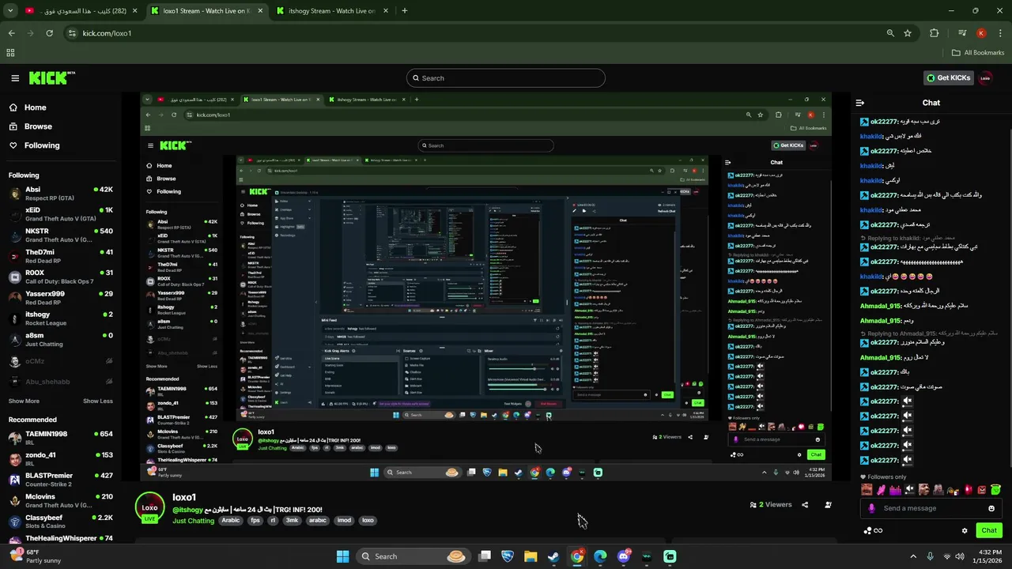The height and width of the screenshot is (569, 1012).
Task: Open the NKSTR channel
Action: point(60,235)
